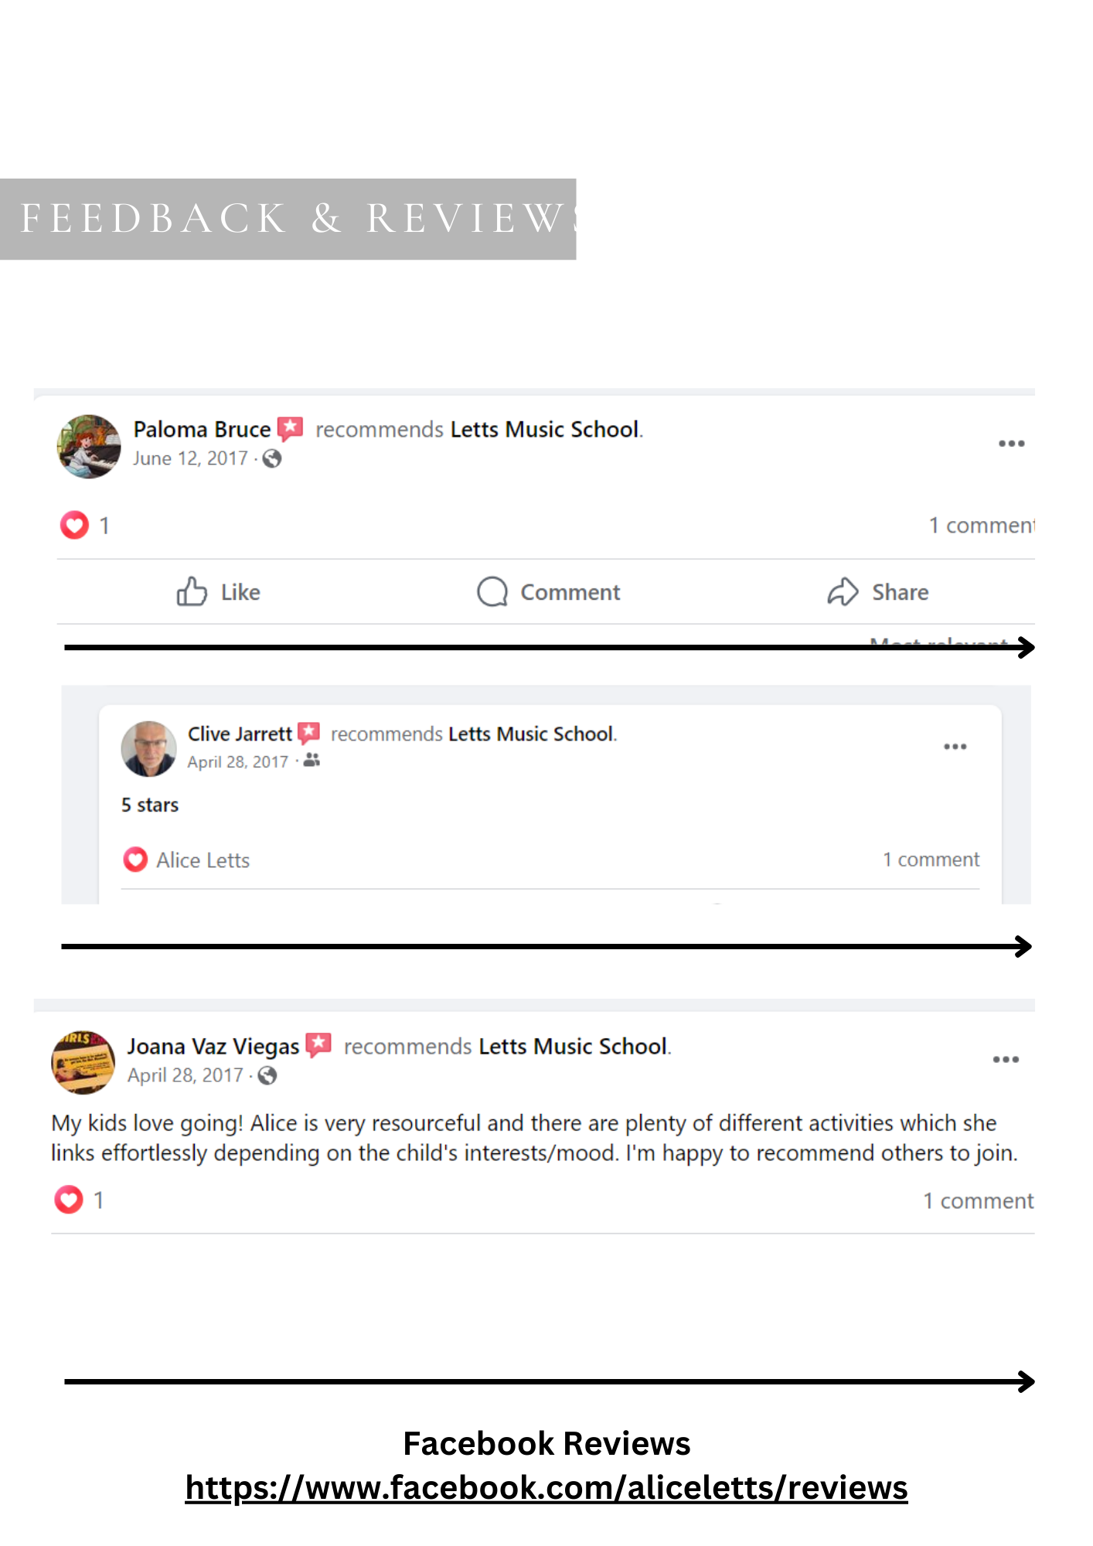Viewport: 1093px width, 1546px height.
Task: Open three-dots menu on Joana Vaz Viegas's review
Action: (1006, 1059)
